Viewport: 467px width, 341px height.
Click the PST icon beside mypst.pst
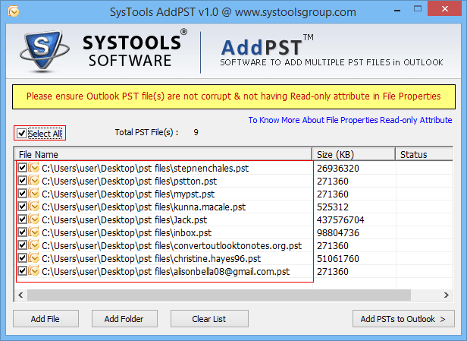pyautogui.click(x=34, y=194)
